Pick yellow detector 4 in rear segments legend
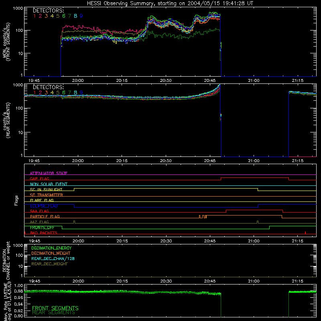Viewport: 321px width, 321px height. coord(52,93)
